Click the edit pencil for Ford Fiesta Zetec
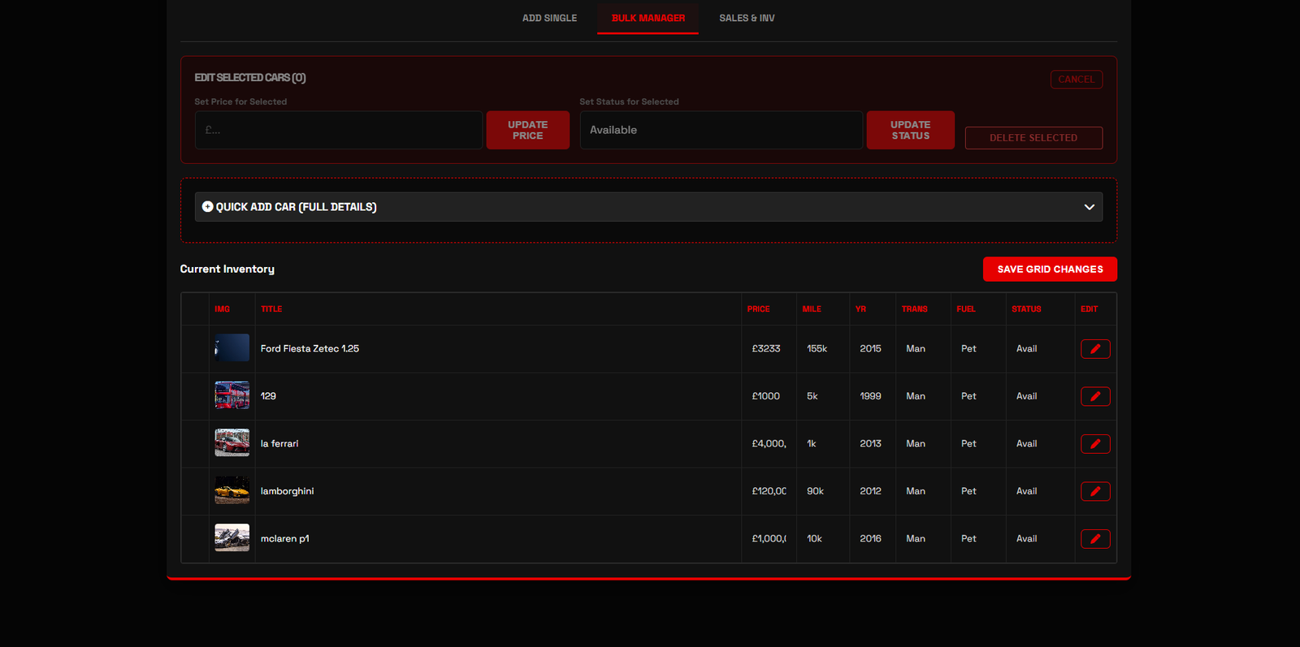 click(1095, 349)
